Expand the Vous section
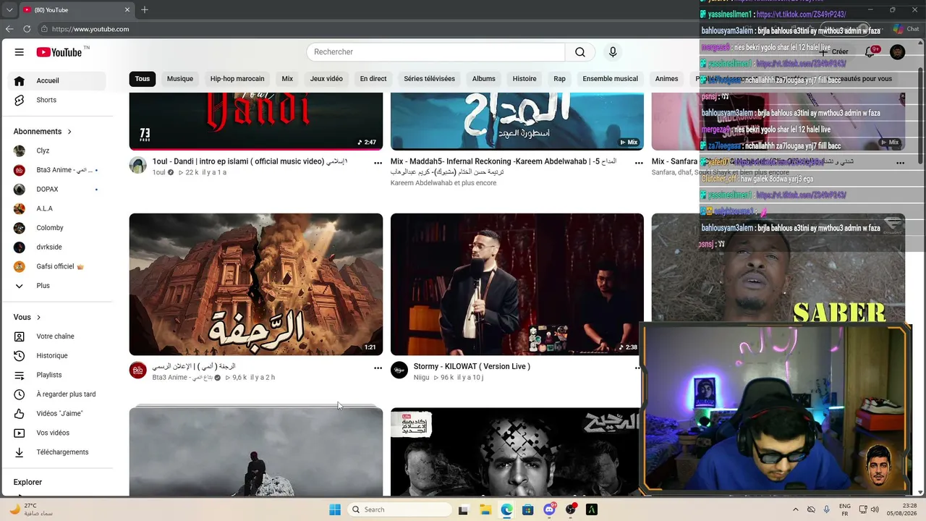 pyautogui.click(x=27, y=317)
